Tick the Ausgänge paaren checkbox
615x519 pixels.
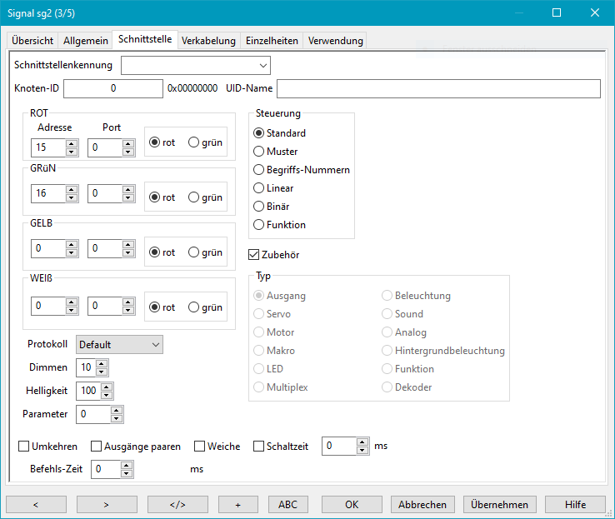[x=97, y=447]
